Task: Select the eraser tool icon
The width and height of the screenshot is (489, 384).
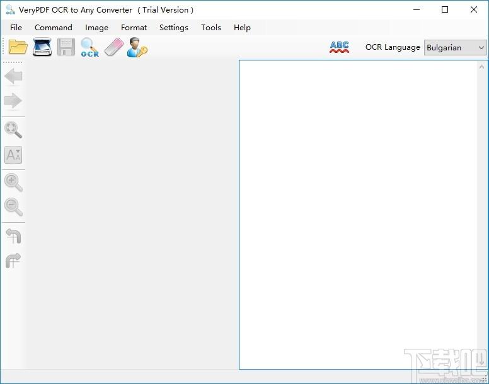Action: click(x=114, y=47)
